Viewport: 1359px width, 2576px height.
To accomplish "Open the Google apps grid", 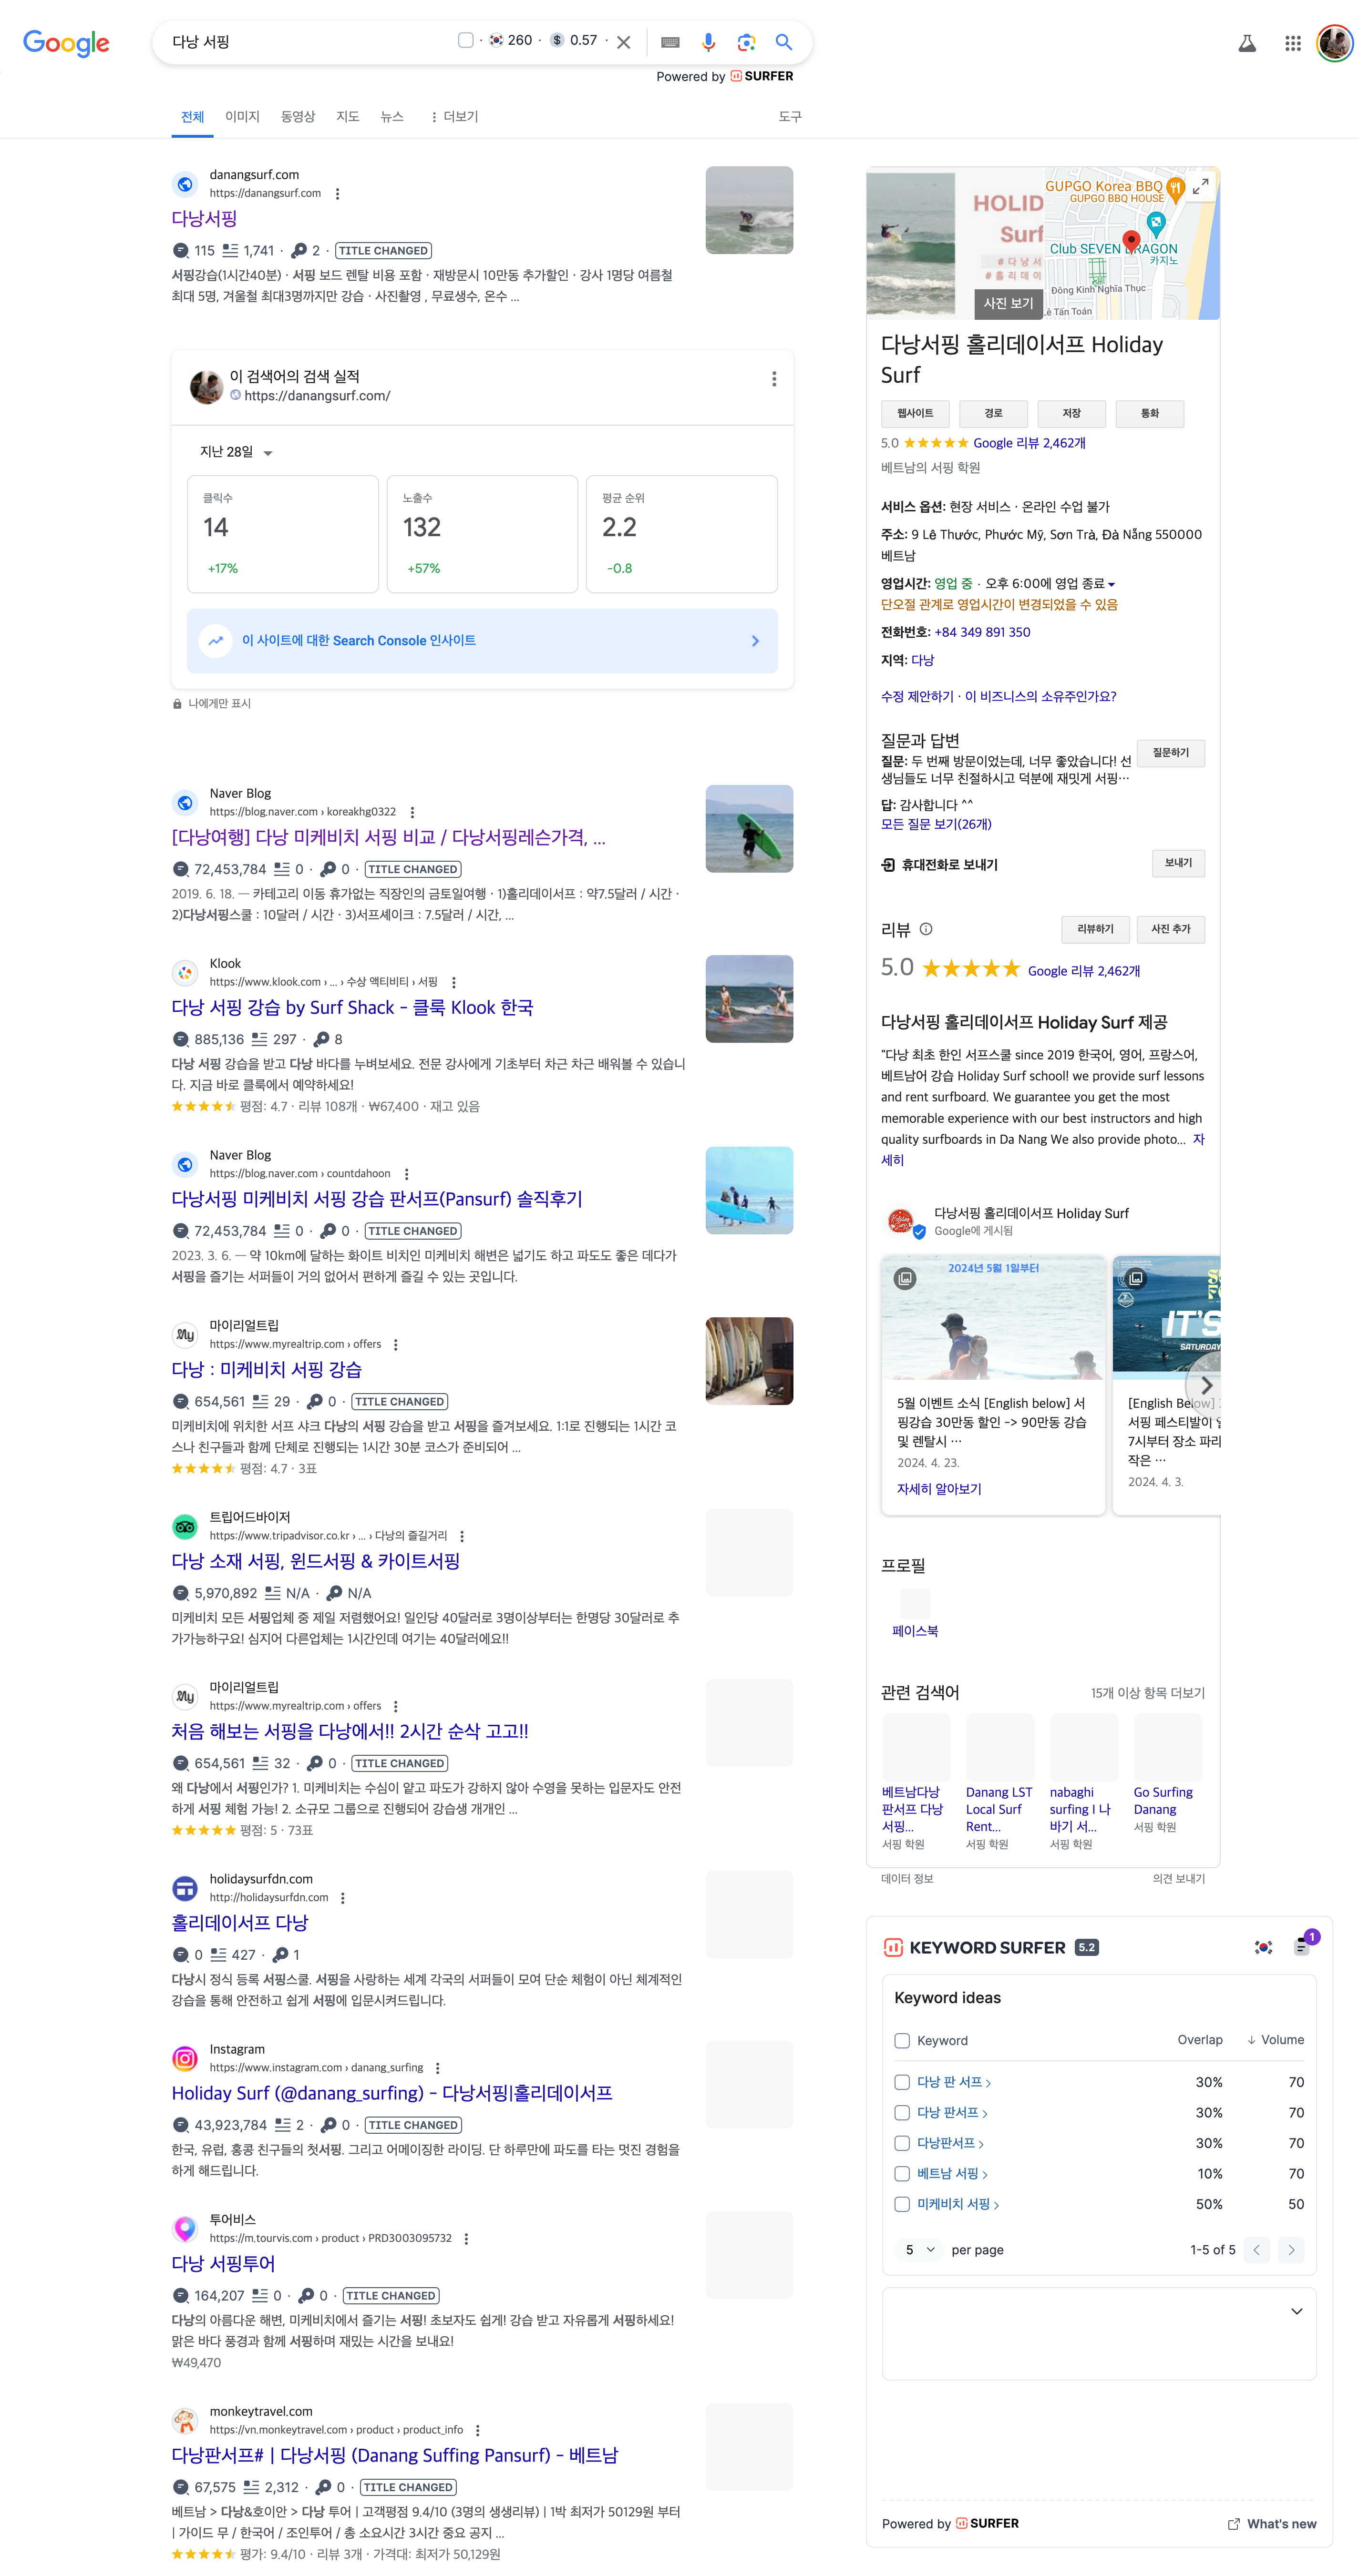I will click(1292, 43).
